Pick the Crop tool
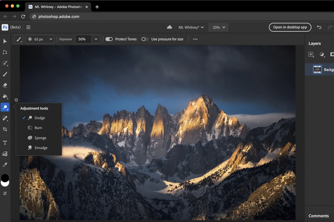 pyautogui.click(x=5, y=129)
